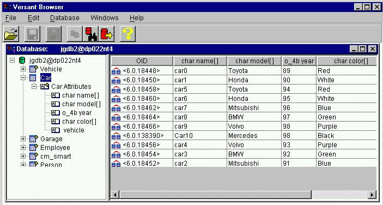Collapse the Car class node

pyautogui.click(x=23, y=78)
